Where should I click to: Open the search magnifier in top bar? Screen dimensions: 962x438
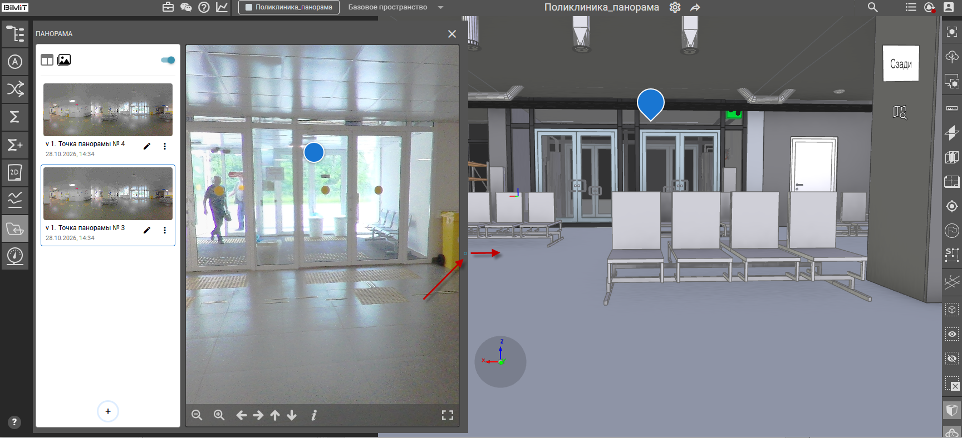click(872, 7)
